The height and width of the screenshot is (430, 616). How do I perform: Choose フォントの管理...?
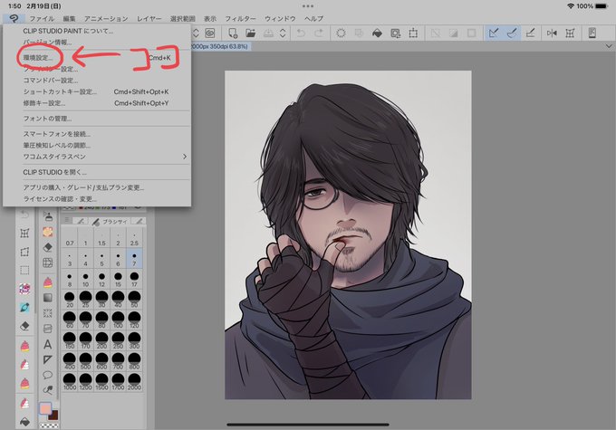97,119
